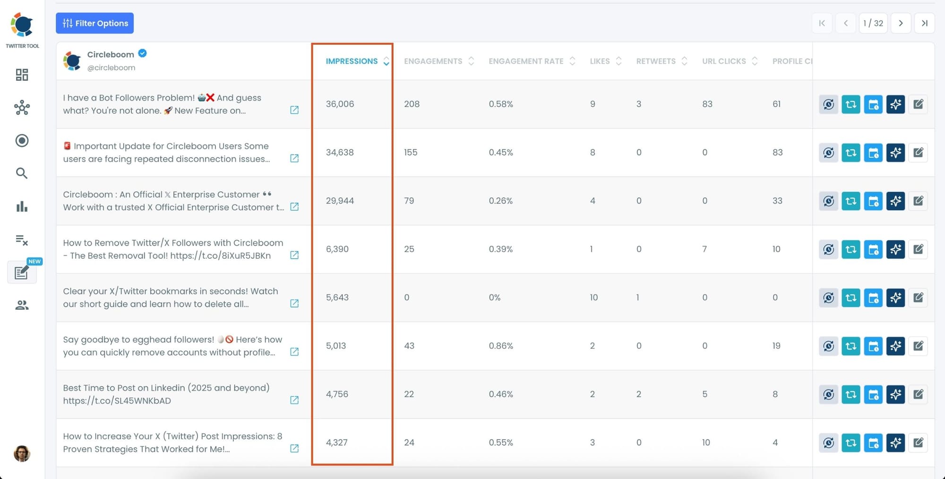Image resolution: width=945 pixels, height=479 pixels.
Task: Select the network connections icon in the sidebar
Action: click(22, 108)
